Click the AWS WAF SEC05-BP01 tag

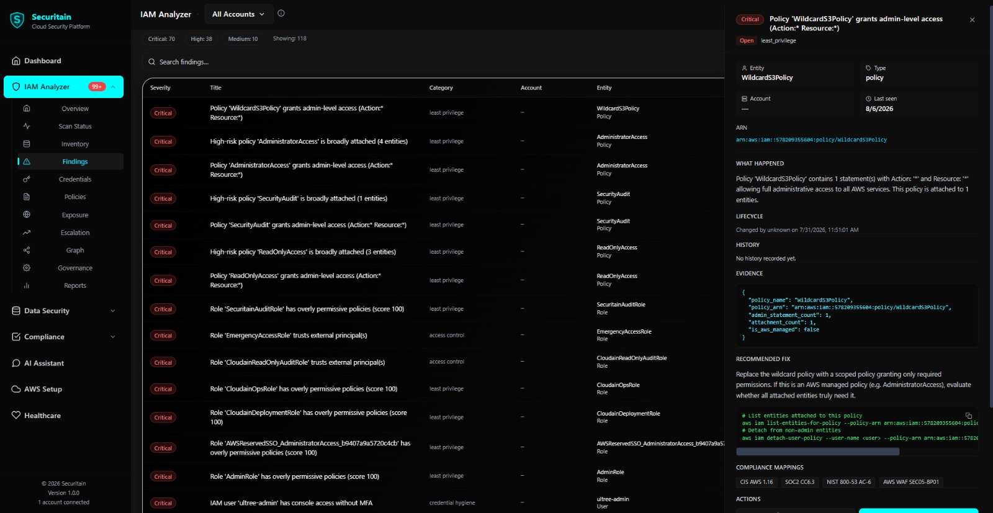point(910,482)
